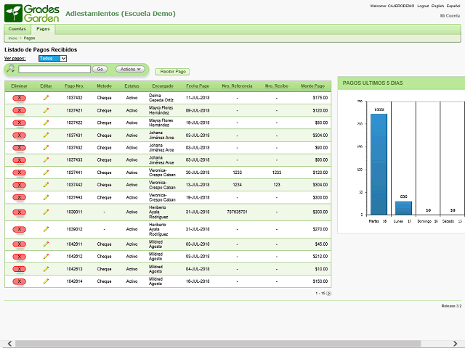Delete payment 1042011 with its X icon
465x348 pixels.
click(x=20, y=244)
